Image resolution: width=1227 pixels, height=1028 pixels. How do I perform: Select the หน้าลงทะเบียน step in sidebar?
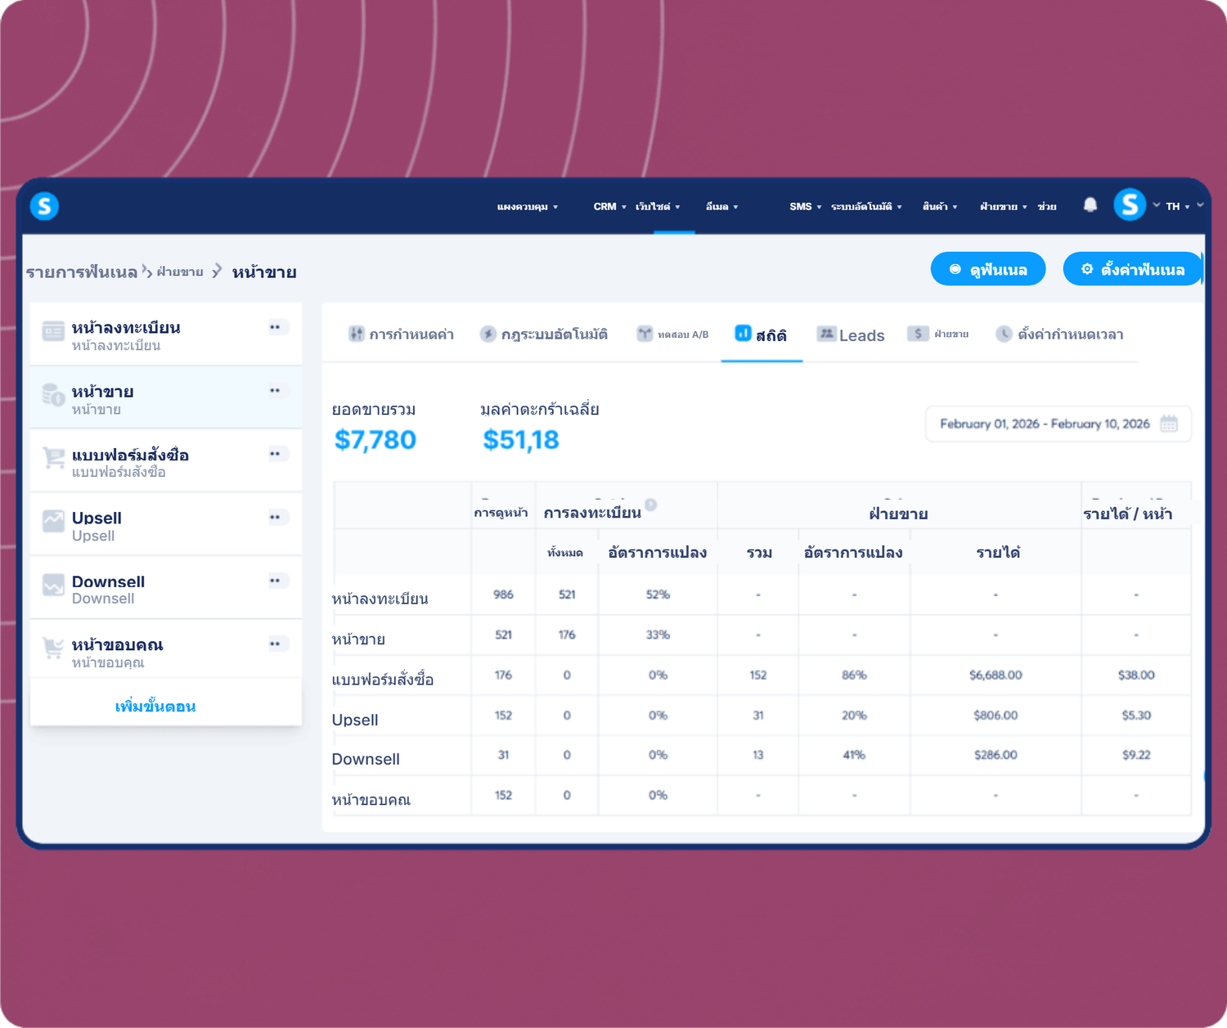coord(166,334)
